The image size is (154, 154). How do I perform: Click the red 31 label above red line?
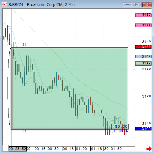[24, 45]
